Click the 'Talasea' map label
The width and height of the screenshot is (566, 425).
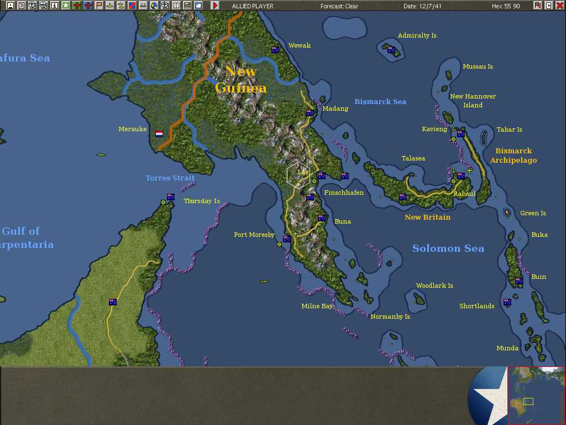point(413,158)
